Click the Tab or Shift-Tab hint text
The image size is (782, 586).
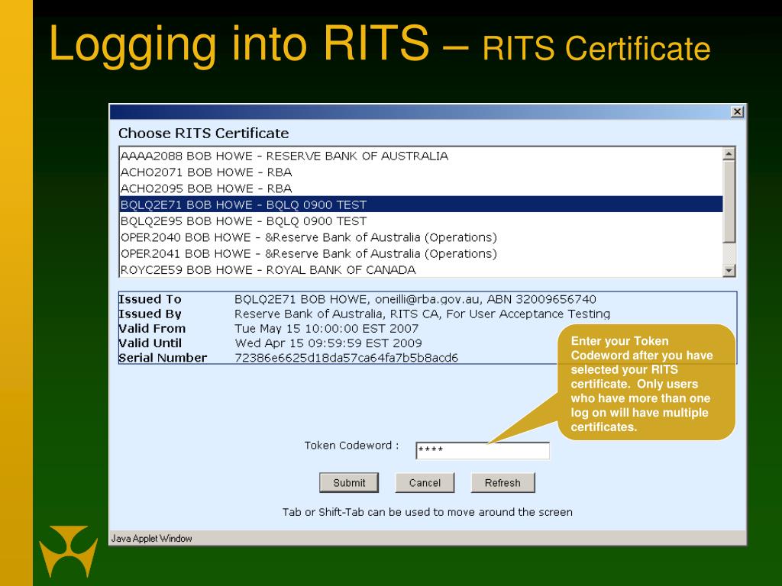coord(428,512)
